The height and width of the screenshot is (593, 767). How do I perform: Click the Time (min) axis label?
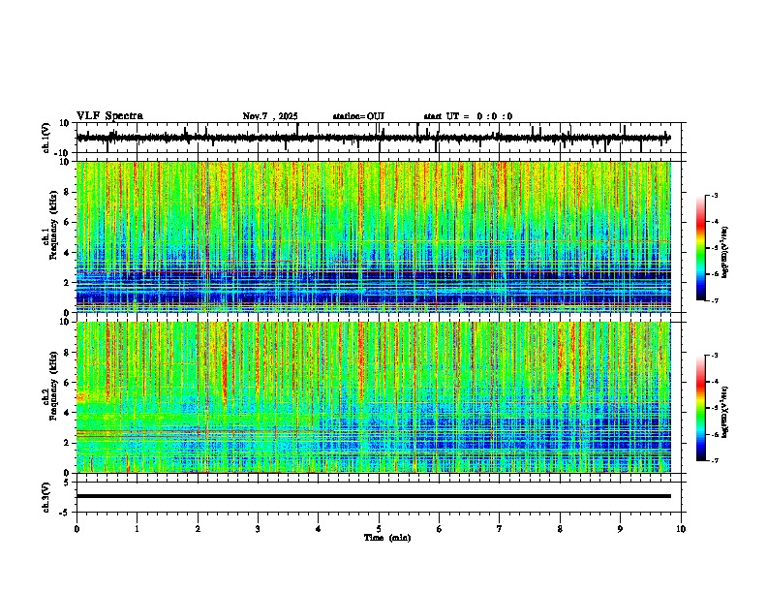[x=387, y=538]
